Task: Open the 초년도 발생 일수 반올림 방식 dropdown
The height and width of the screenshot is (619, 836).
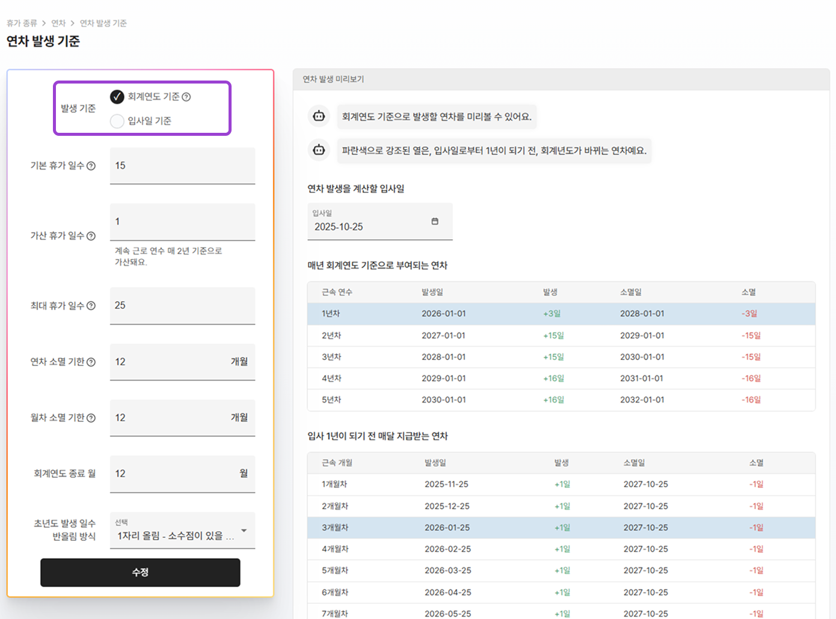Action: [182, 530]
